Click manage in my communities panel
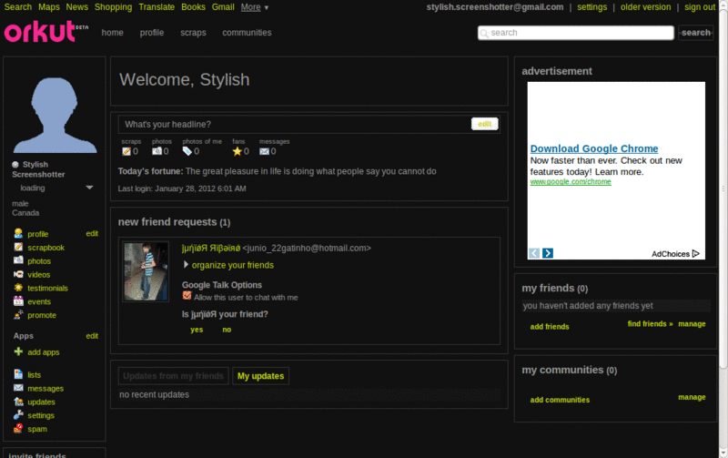The height and width of the screenshot is (458, 728). click(x=692, y=397)
